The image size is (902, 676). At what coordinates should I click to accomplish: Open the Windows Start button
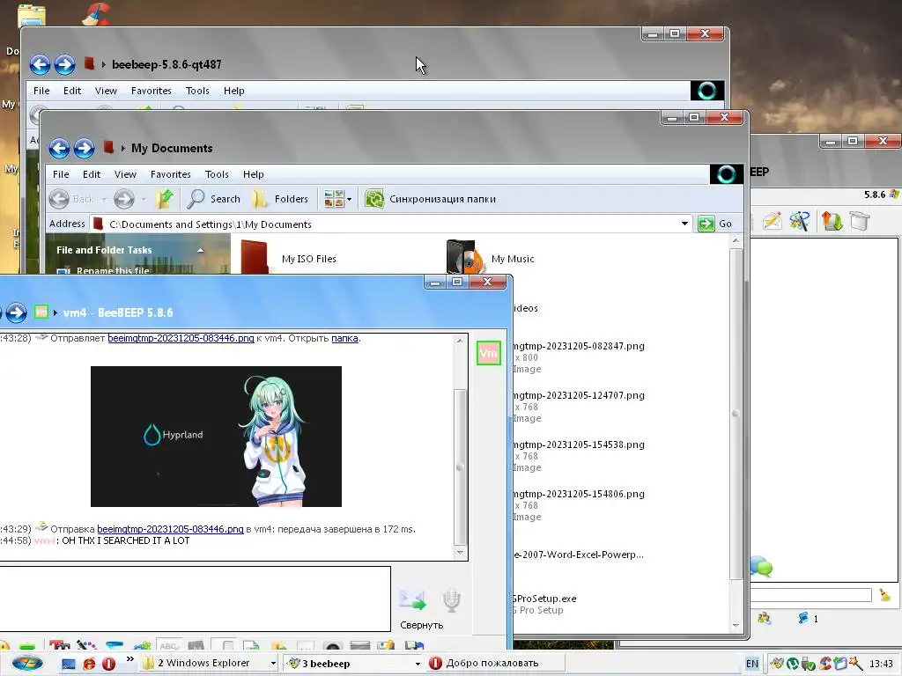27,664
